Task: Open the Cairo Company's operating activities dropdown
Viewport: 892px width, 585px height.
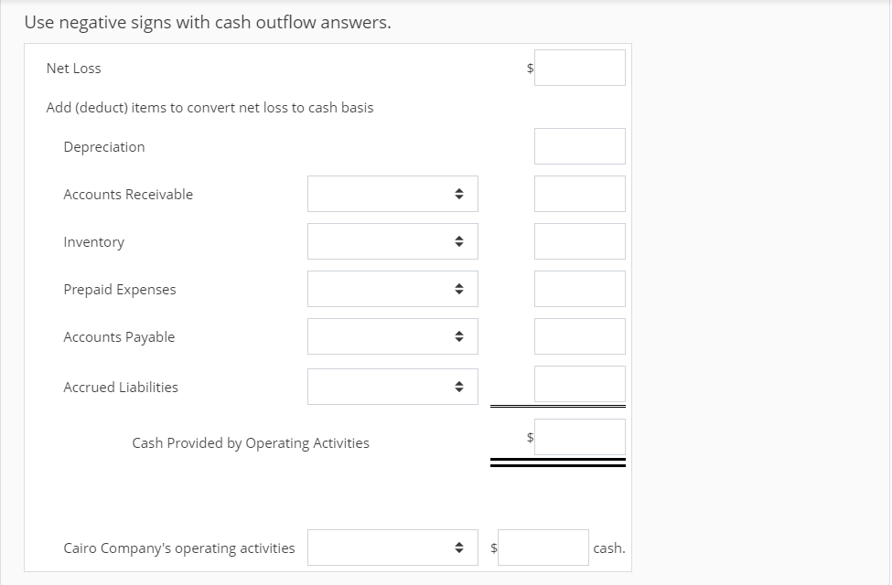Action: 392,548
